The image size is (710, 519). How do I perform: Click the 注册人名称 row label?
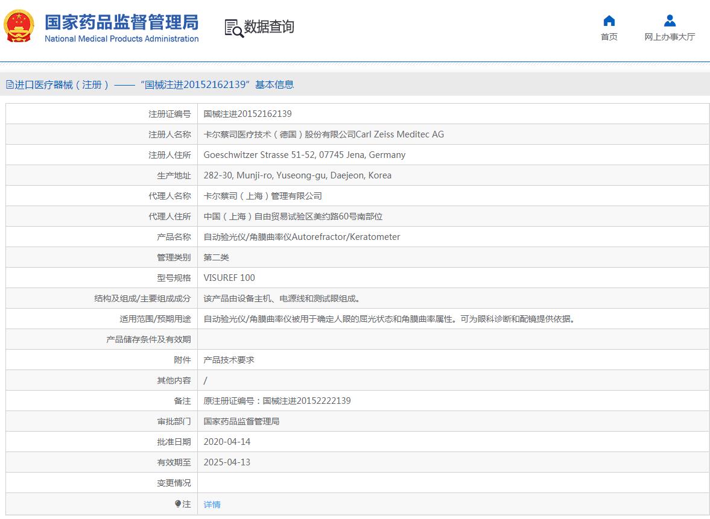170,134
